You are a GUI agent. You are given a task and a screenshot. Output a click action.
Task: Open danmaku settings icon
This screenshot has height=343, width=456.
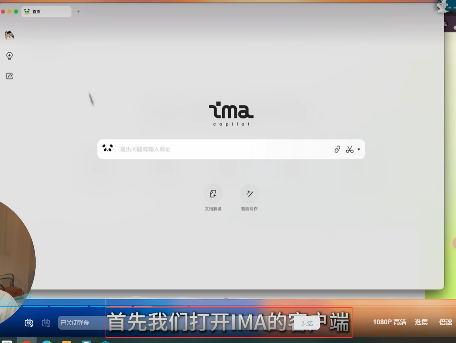point(46,323)
